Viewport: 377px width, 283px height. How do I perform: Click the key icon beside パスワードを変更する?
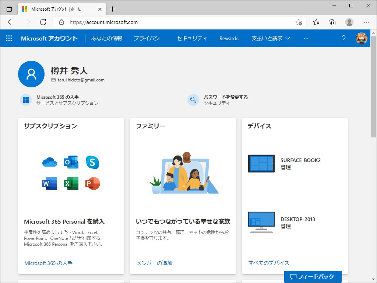coord(193,100)
